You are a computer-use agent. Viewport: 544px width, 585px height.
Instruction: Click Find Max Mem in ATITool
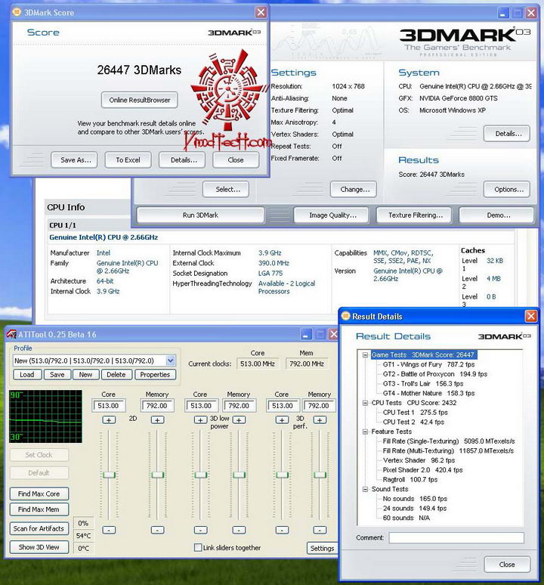click(39, 509)
